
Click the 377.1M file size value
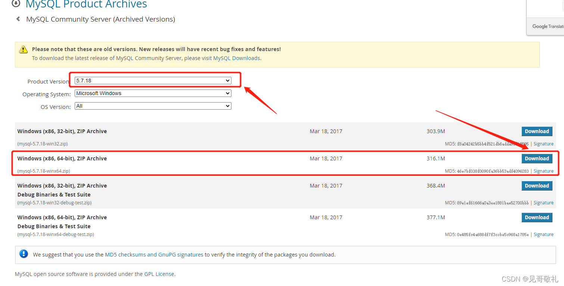click(x=436, y=217)
